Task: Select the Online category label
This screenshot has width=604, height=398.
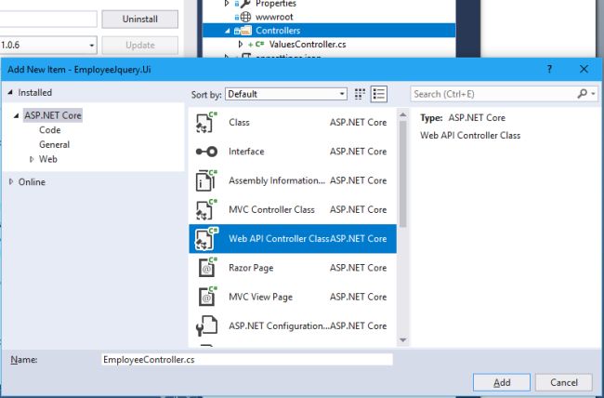Action: pos(32,182)
